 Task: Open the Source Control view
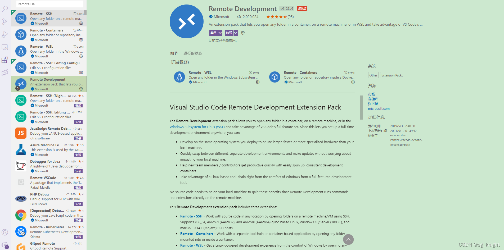point(5,21)
